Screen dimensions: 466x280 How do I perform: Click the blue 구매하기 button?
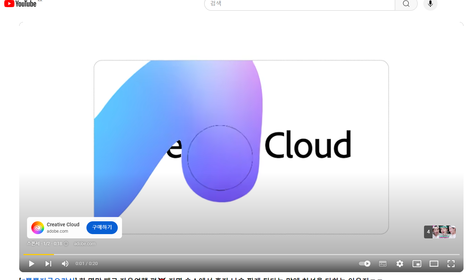102,227
